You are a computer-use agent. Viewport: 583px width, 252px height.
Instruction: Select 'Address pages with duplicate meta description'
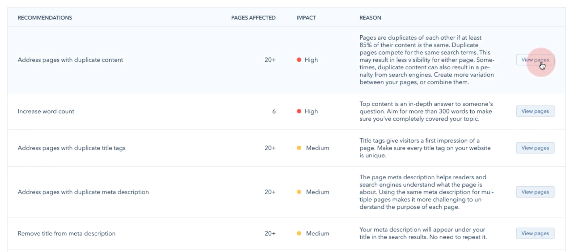[83, 192]
